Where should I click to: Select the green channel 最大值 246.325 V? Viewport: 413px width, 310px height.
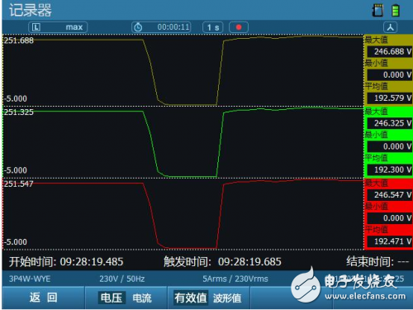coord(389,123)
